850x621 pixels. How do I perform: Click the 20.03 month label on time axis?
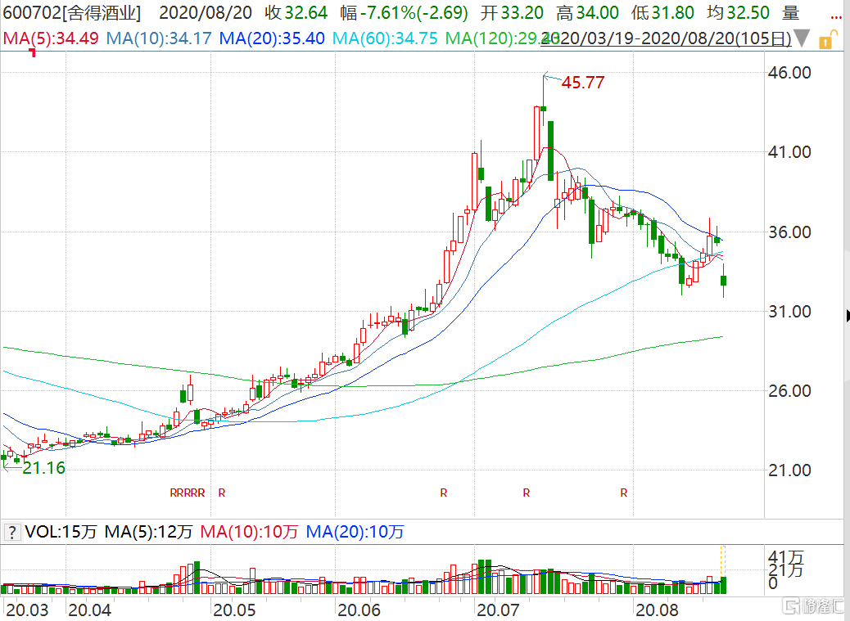(27, 610)
